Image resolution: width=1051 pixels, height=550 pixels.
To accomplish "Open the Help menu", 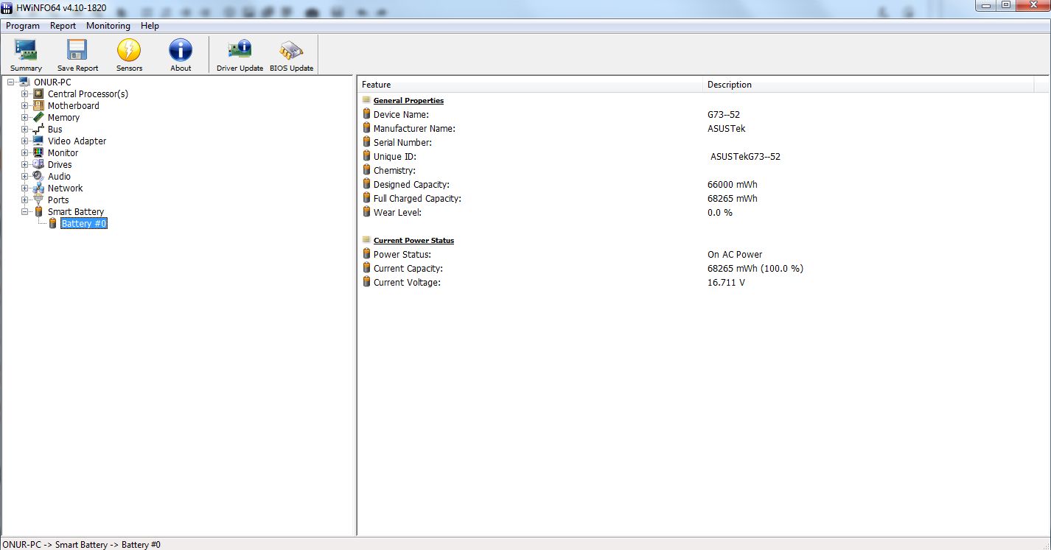I will pyautogui.click(x=150, y=26).
